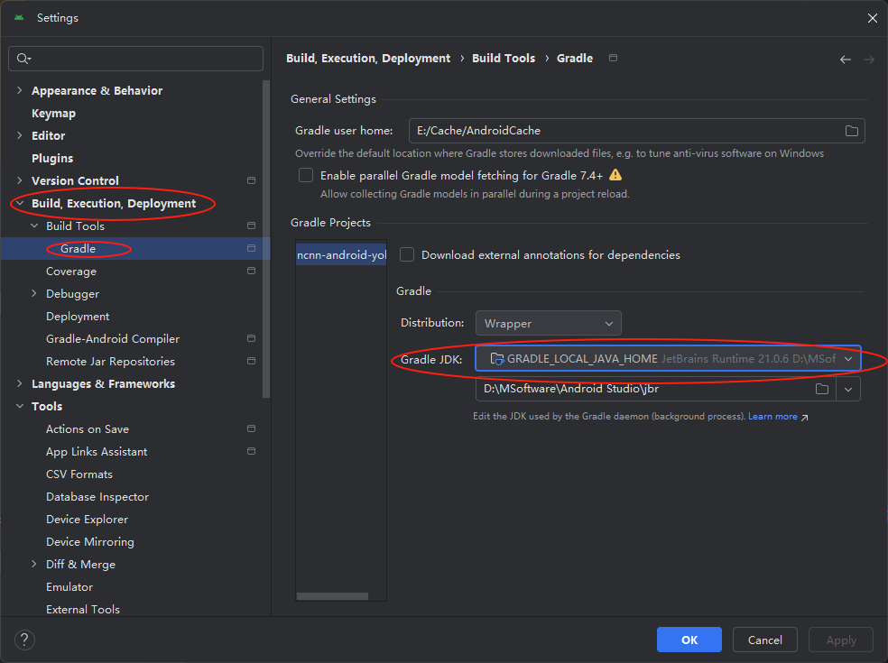Close the Settings dialog
Image resolution: width=888 pixels, height=663 pixels.
(872, 18)
